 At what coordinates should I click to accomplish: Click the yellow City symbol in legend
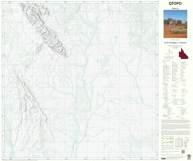click(164, 63)
